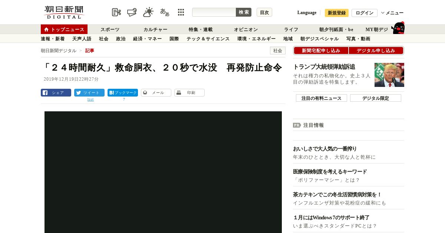This screenshot has height=233, width=445.
Task: Open 医療保険制度を考えるキーワード link
Action: tap(330, 172)
